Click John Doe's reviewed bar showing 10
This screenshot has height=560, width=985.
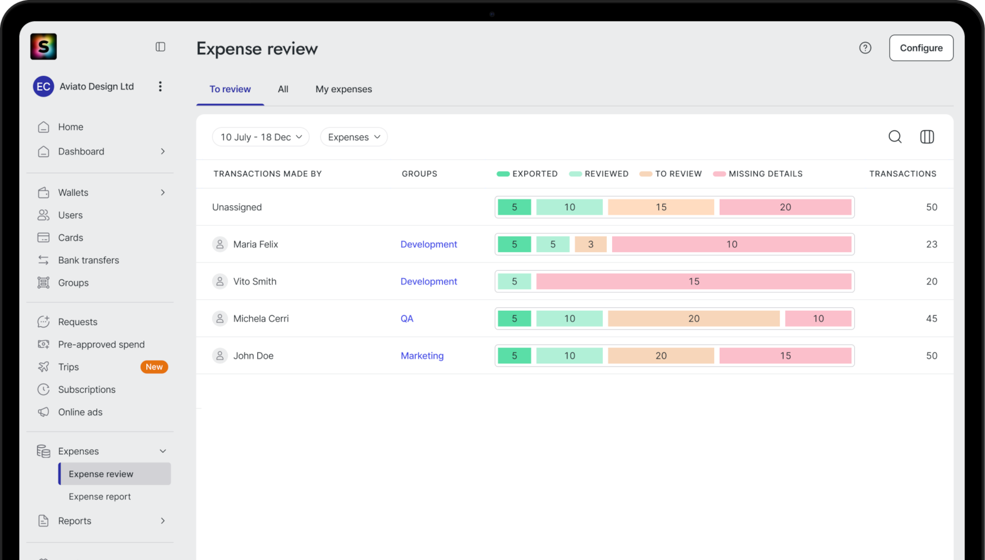pos(569,355)
